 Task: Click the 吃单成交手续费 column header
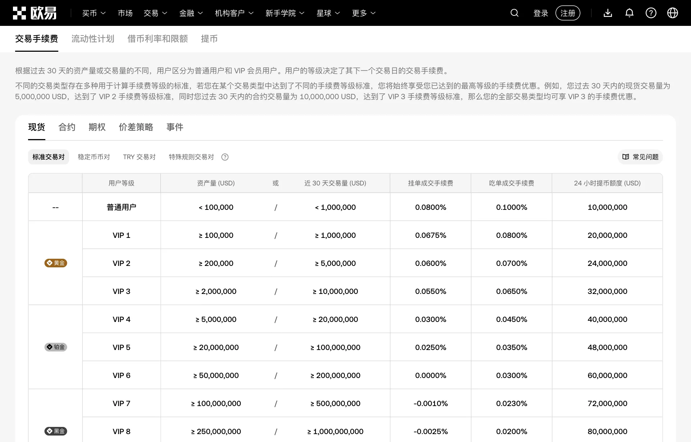[512, 183]
